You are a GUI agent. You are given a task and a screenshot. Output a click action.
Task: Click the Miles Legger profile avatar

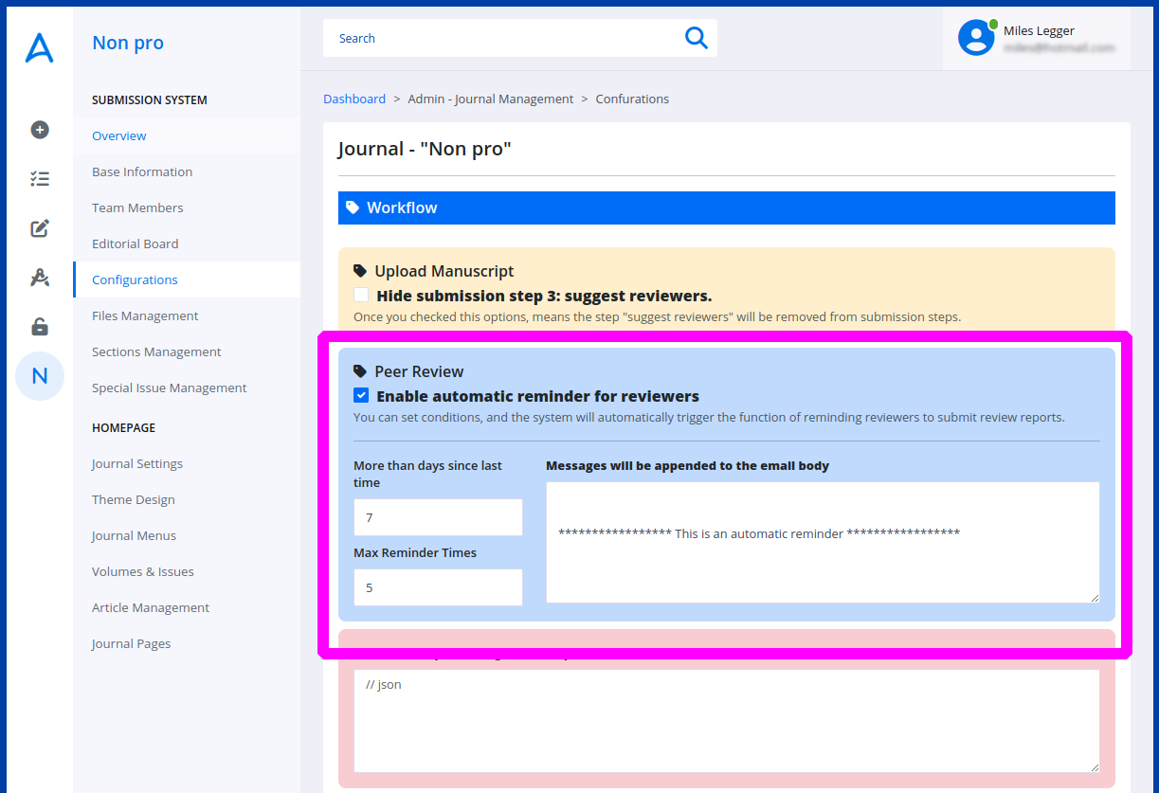click(975, 38)
